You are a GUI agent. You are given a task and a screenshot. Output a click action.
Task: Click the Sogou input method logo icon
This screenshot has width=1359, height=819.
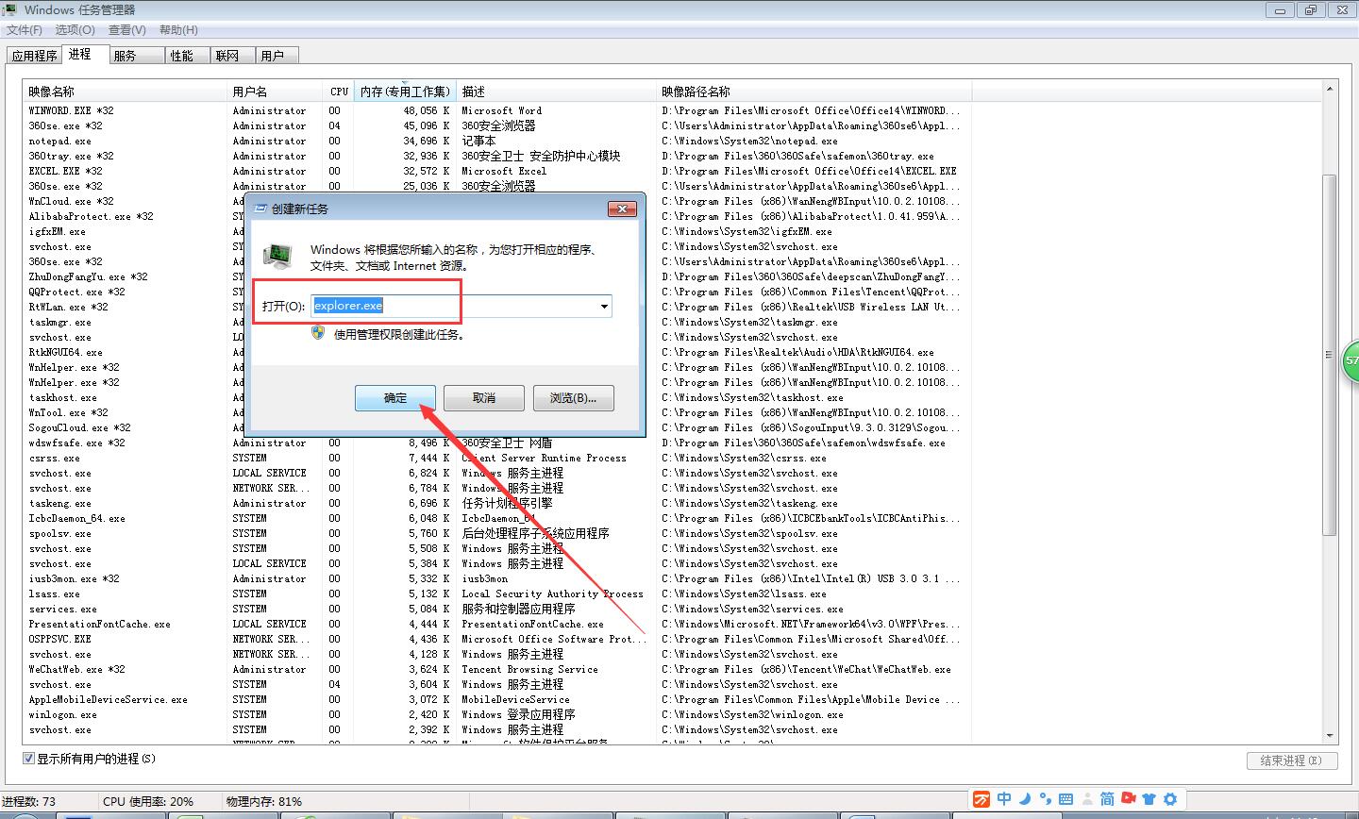(x=982, y=799)
